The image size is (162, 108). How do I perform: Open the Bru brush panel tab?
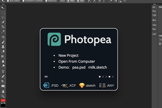[x=154, y=20]
